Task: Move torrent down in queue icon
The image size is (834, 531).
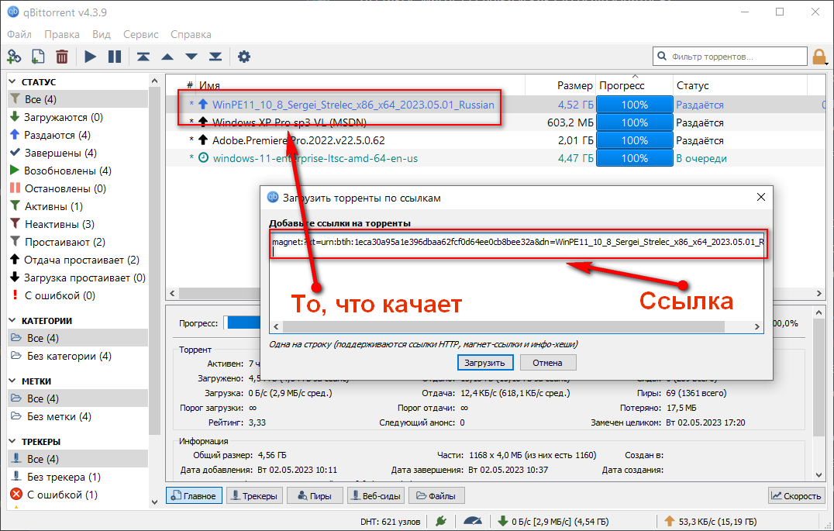Action: (191, 57)
